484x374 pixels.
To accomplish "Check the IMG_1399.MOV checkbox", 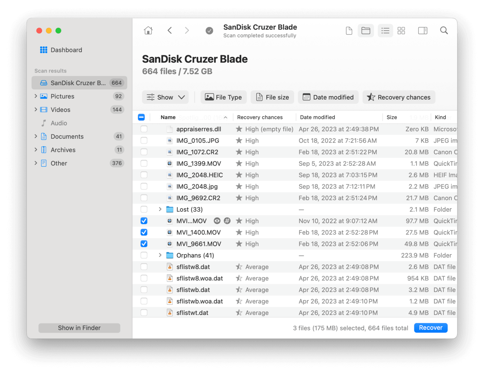I will click(x=144, y=163).
